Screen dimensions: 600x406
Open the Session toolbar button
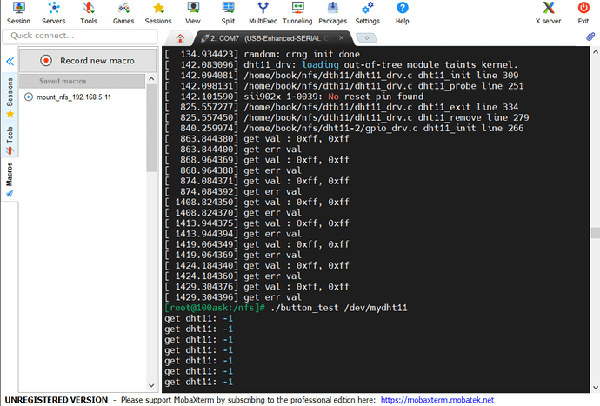point(18,13)
